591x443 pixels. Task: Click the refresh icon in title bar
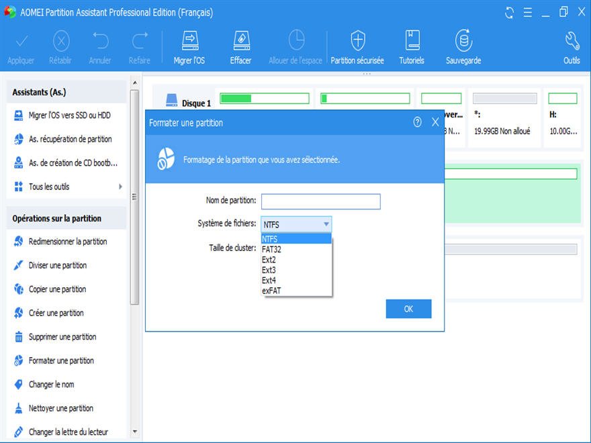coord(509,13)
